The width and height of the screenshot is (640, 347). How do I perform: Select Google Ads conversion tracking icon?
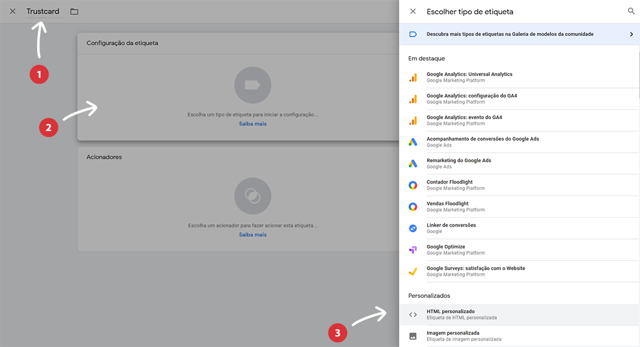tap(413, 142)
